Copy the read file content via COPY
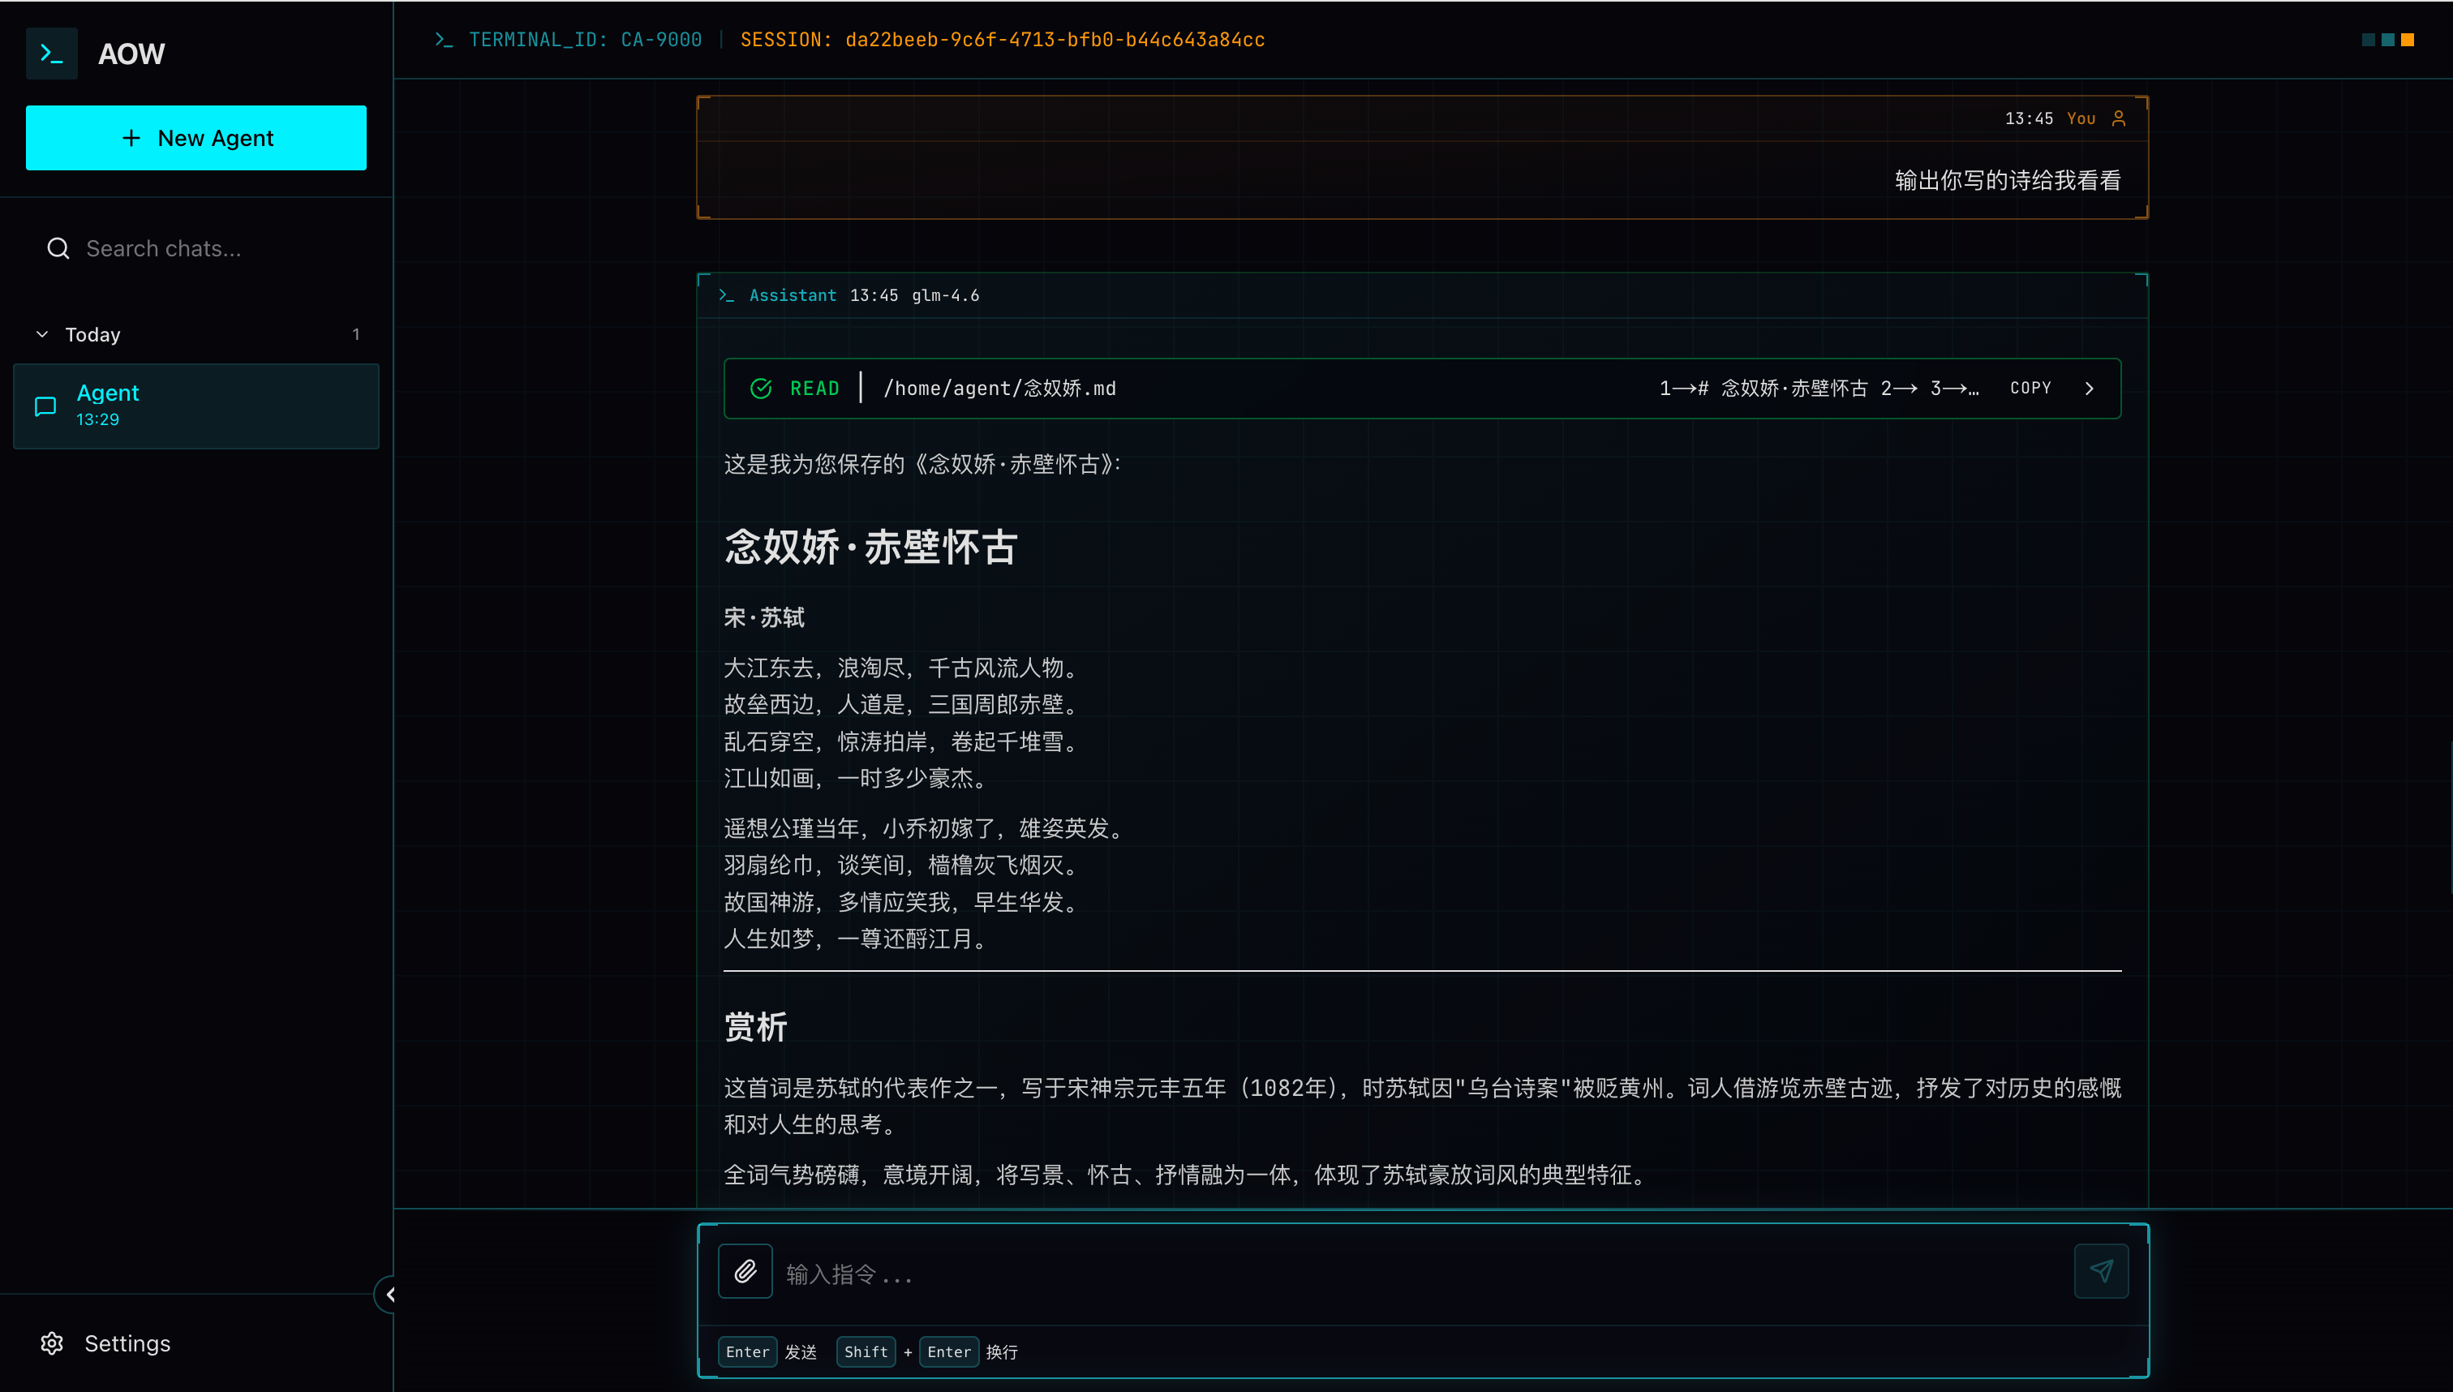Image resolution: width=2453 pixels, height=1392 pixels. 2030,388
